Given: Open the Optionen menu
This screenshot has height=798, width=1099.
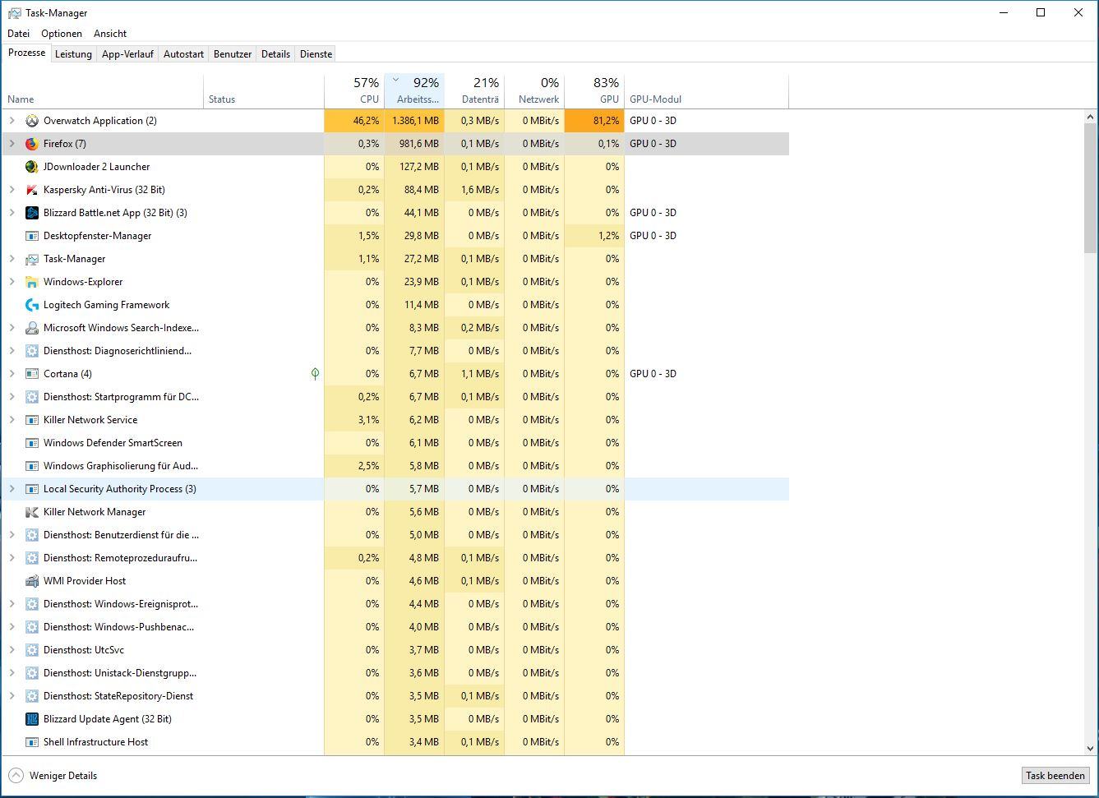Looking at the screenshot, I should [x=62, y=34].
